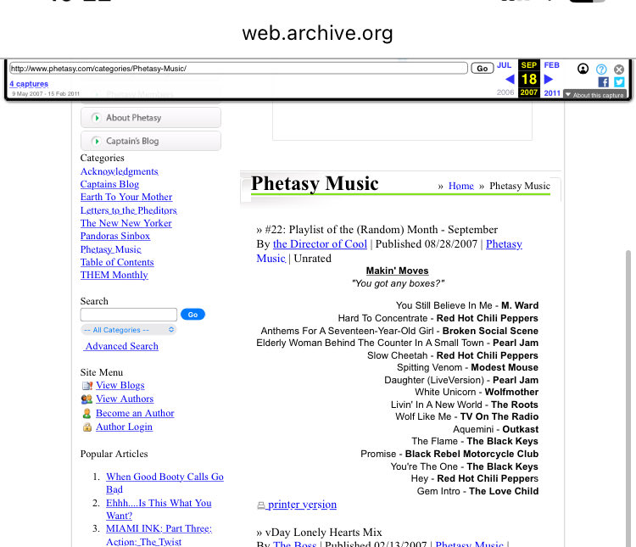The image size is (636, 547).
Task: Select JUL 2006 capture month
Action: coord(505,65)
